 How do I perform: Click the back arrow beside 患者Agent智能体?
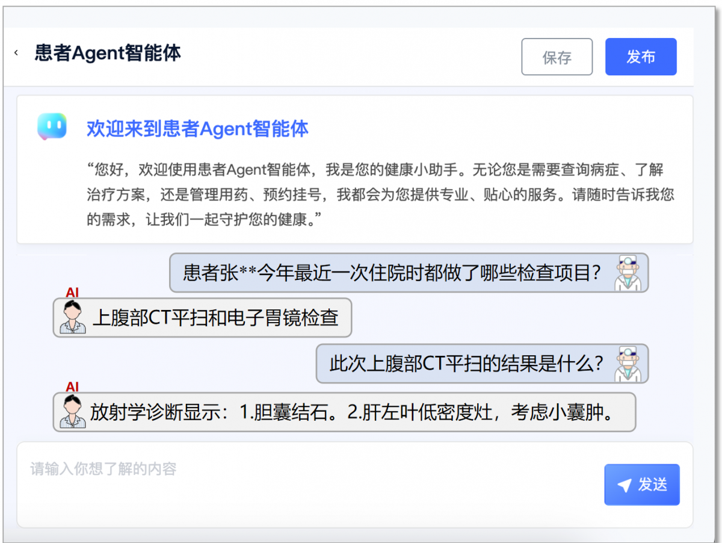(x=16, y=53)
